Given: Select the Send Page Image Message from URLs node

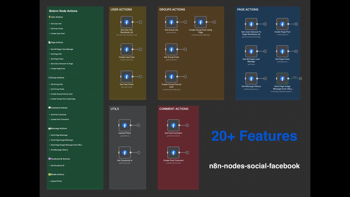Looking at the screenshot, I should pos(282,79).
